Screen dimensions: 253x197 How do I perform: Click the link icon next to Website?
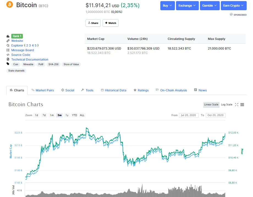pyautogui.click(x=8, y=41)
